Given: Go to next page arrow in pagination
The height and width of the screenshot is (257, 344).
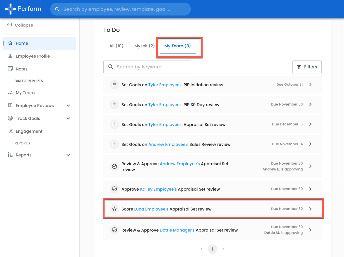Looking at the screenshot, I should 224,249.
